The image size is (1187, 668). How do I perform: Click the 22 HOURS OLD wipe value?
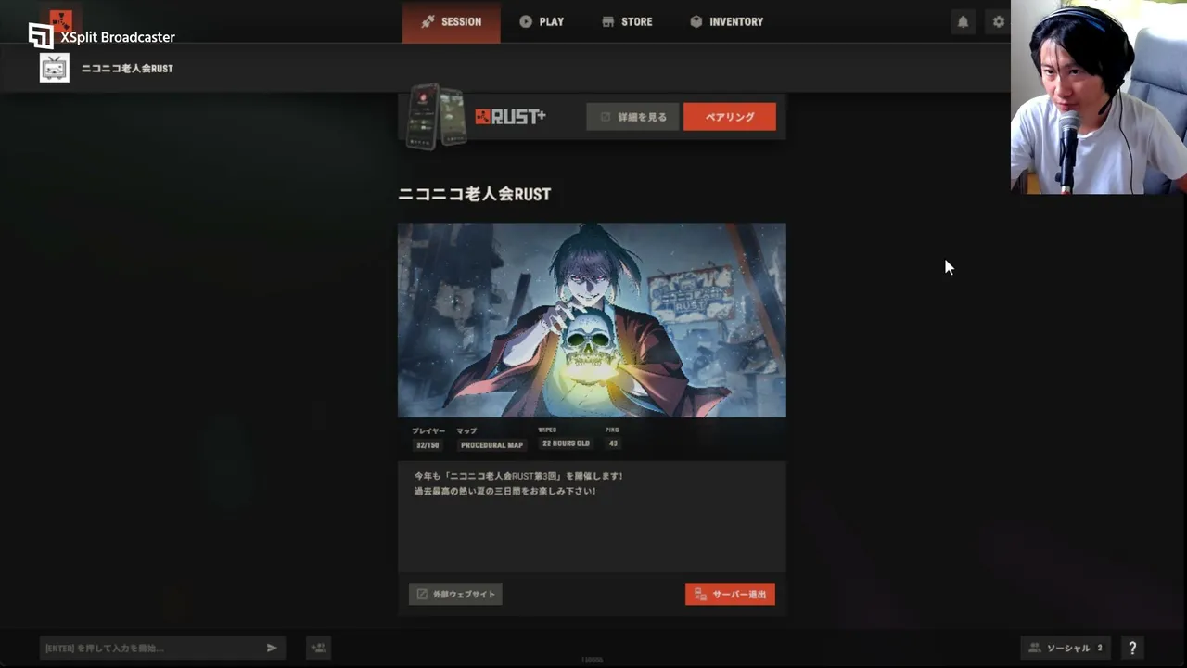566,444
